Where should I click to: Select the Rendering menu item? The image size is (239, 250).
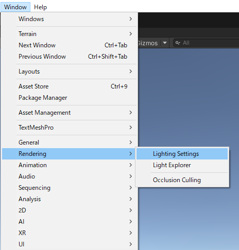[69, 154]
